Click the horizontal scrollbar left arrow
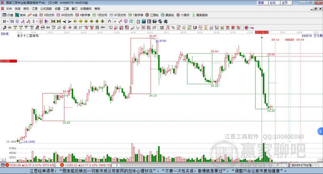The image size is (323, 174). pos(117,165)
